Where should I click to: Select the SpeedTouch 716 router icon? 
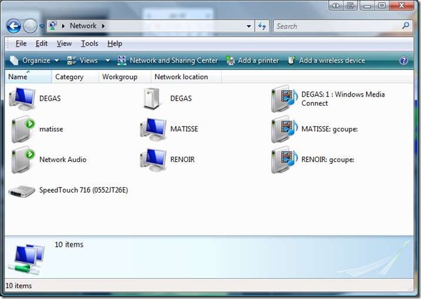[x=22, y=191]
